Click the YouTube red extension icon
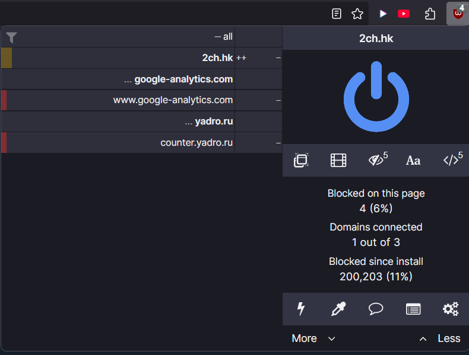469x355 pixels. tap(404, 14)
